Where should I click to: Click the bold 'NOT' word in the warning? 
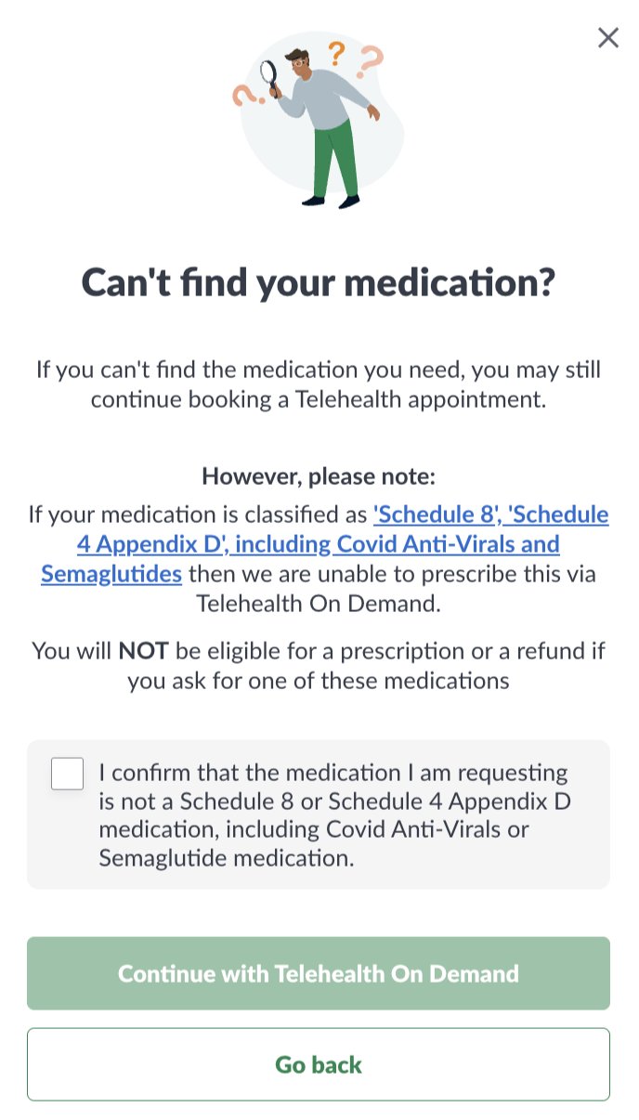[x=140, y=651]
